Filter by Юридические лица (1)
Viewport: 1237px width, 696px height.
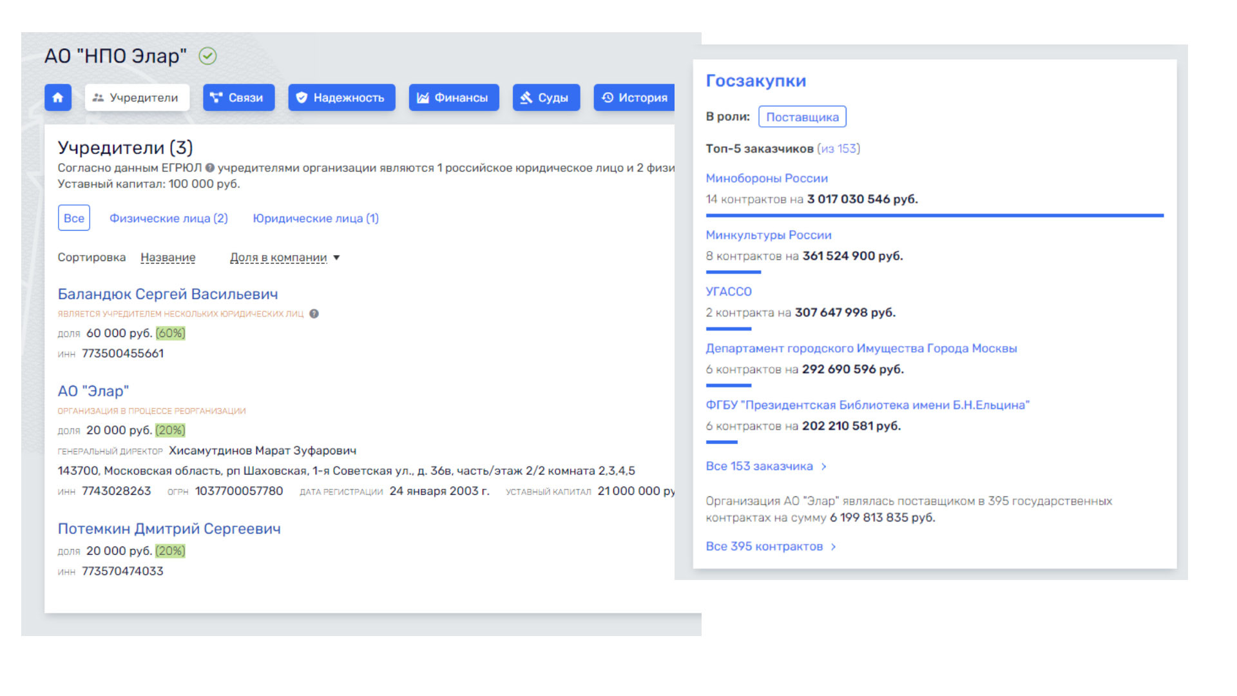click(x=316, y=218)
